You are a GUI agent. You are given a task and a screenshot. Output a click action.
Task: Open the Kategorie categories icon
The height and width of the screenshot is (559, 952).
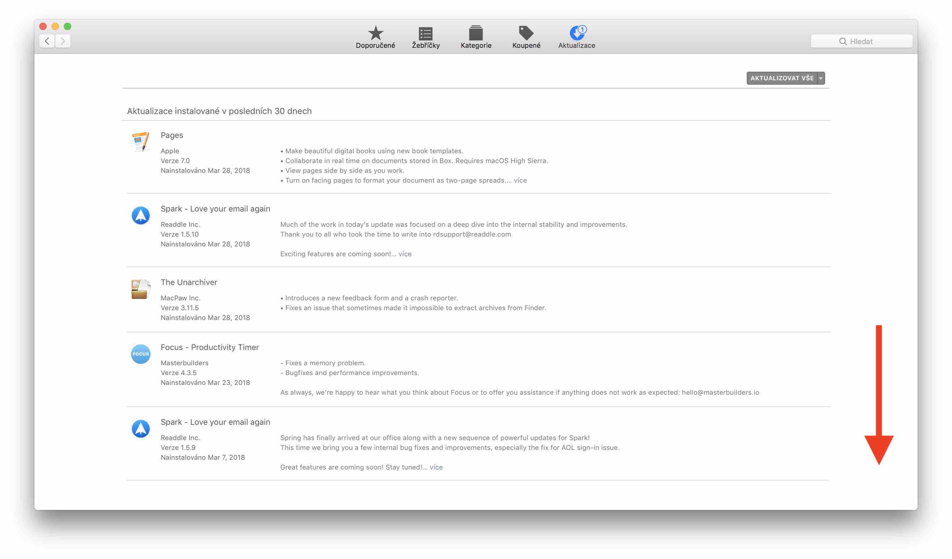[476, 33]
